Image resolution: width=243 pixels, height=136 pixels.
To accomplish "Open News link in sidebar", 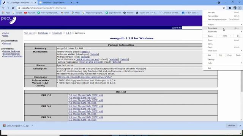I will coord(6,36).
